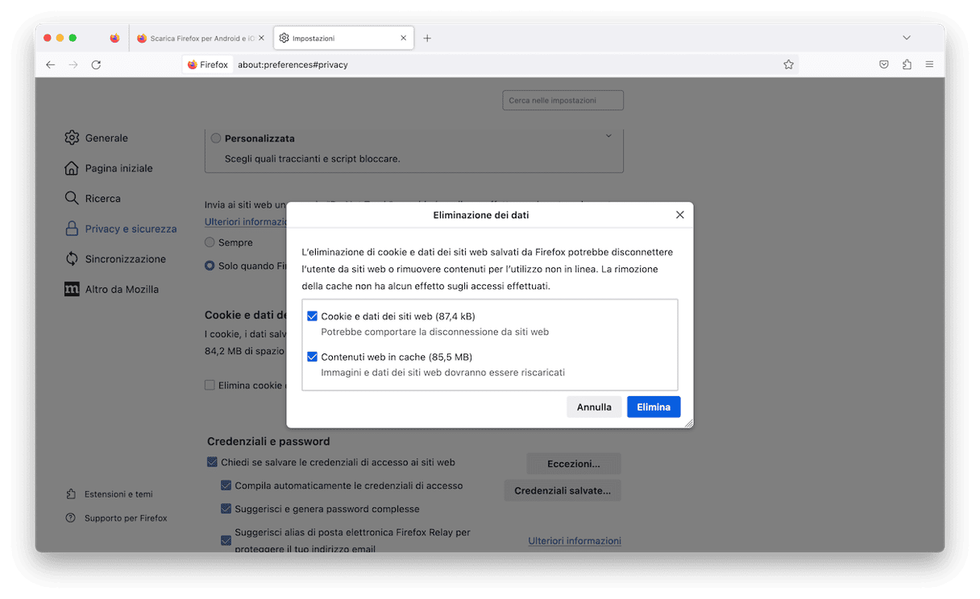Expand the Personalizzata section chevron

(x=608, y=136)
